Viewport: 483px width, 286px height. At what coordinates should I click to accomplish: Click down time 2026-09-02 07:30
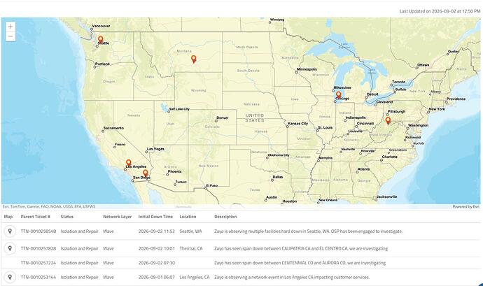pyautogui.click(x=157, y=263)
